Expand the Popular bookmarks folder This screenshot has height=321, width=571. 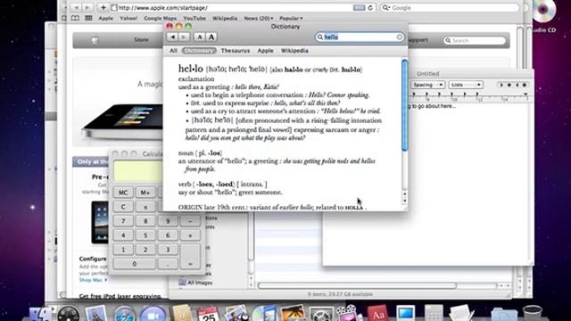[291, 18]
